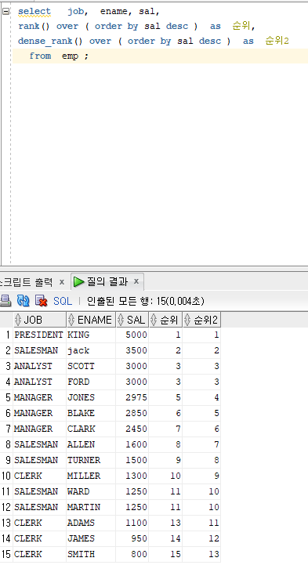308x565 pixels.
Task: Select the salary cell 5000
Action: [x=132, y=335]
